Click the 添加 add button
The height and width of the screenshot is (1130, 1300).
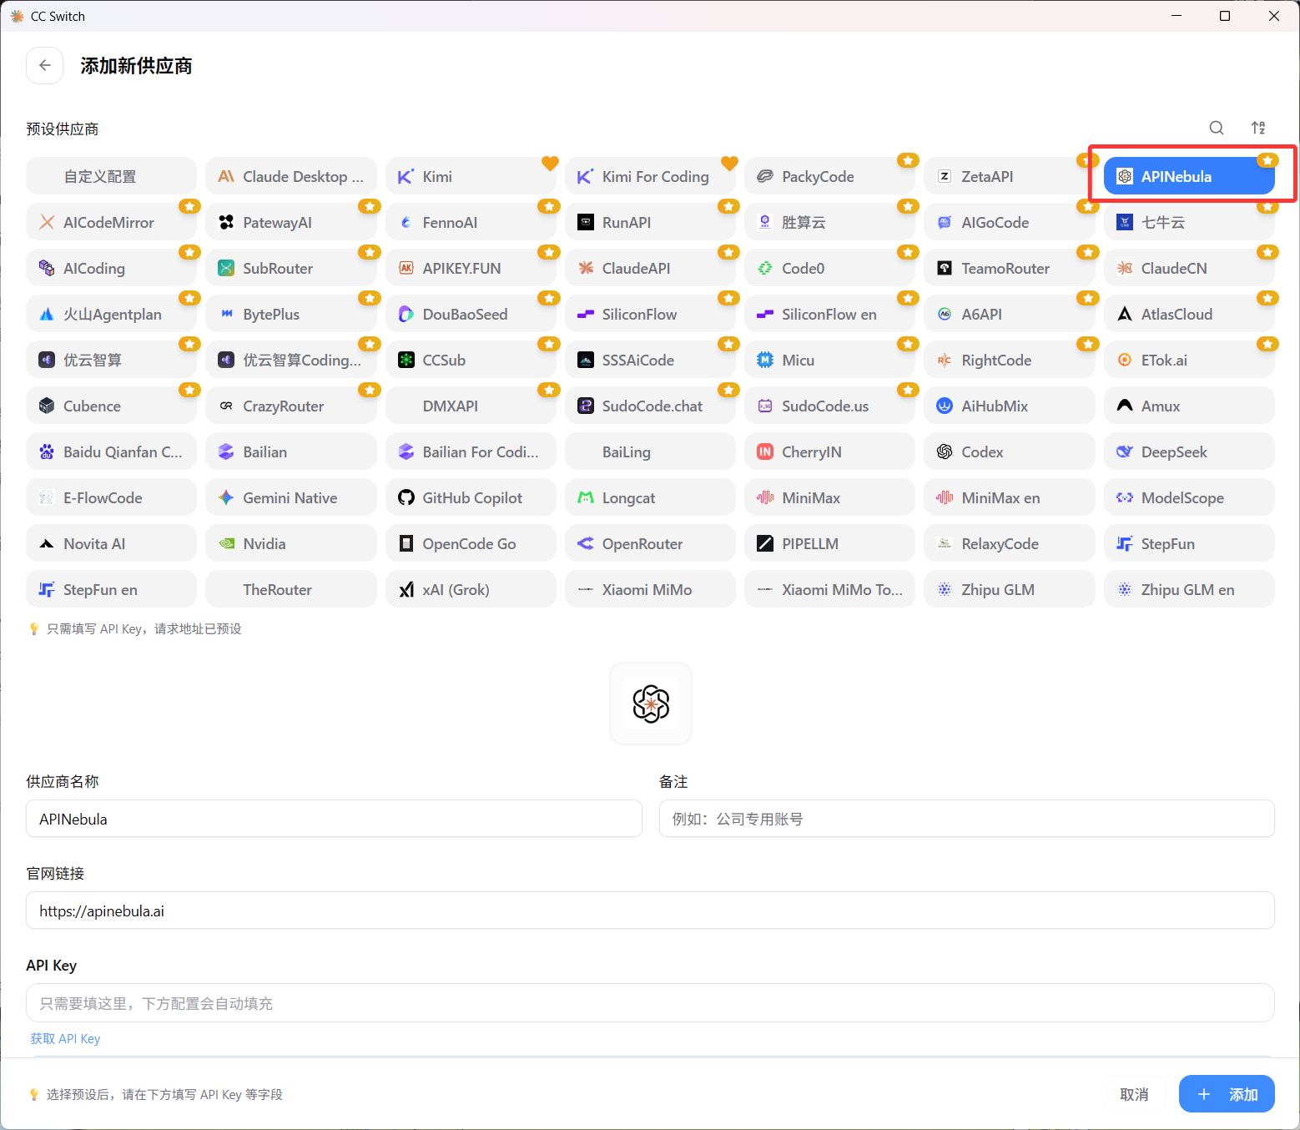1227,1094
